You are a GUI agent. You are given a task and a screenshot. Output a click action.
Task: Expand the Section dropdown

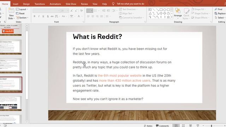[22, 18]
